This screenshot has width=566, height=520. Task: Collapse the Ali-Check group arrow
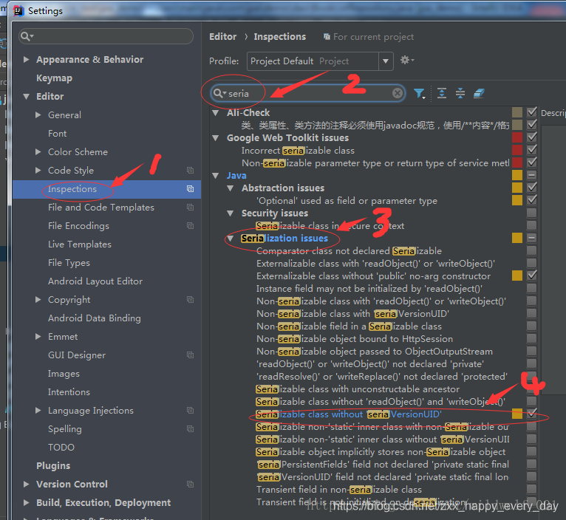(x=216, y=112)
